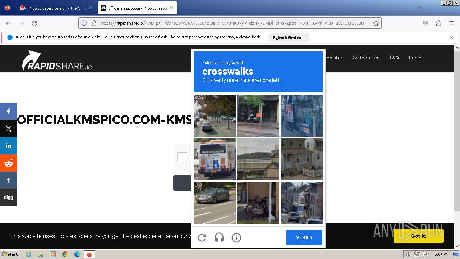
Task: Launch Chrome from the taskbar
Action: point(65,254)
